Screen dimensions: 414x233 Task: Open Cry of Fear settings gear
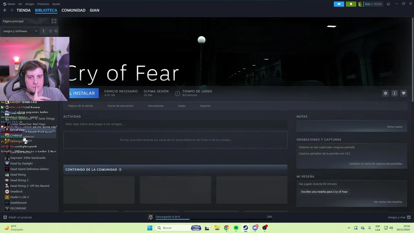coord(386,93)
